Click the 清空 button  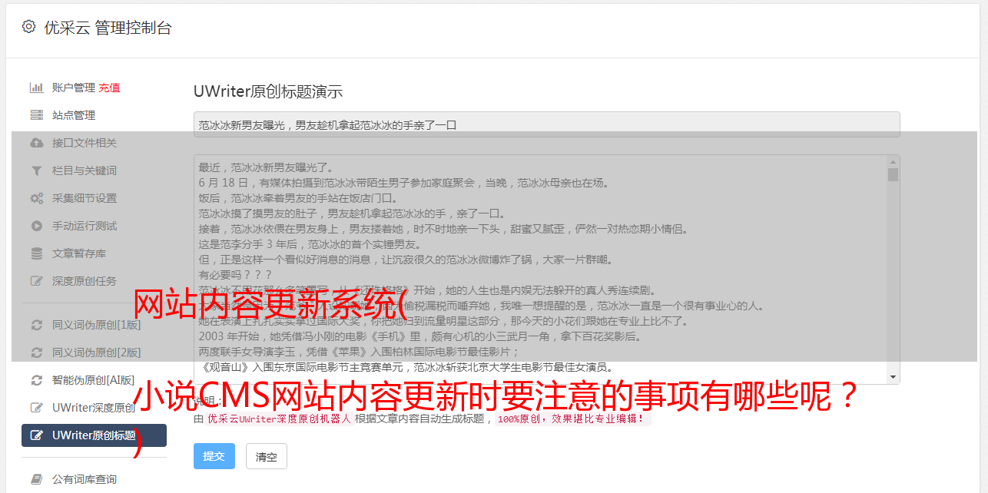267,456
